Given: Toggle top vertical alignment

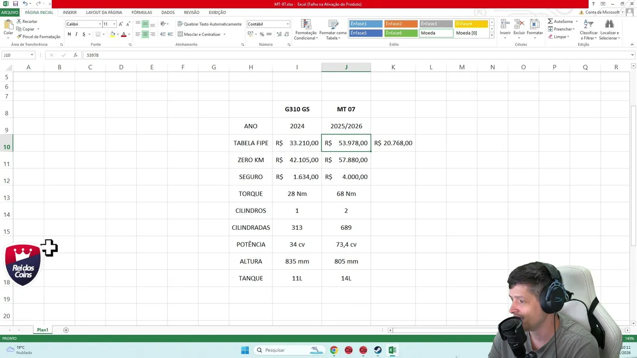Looking at the screenshot, I should [x=138, y=24].
